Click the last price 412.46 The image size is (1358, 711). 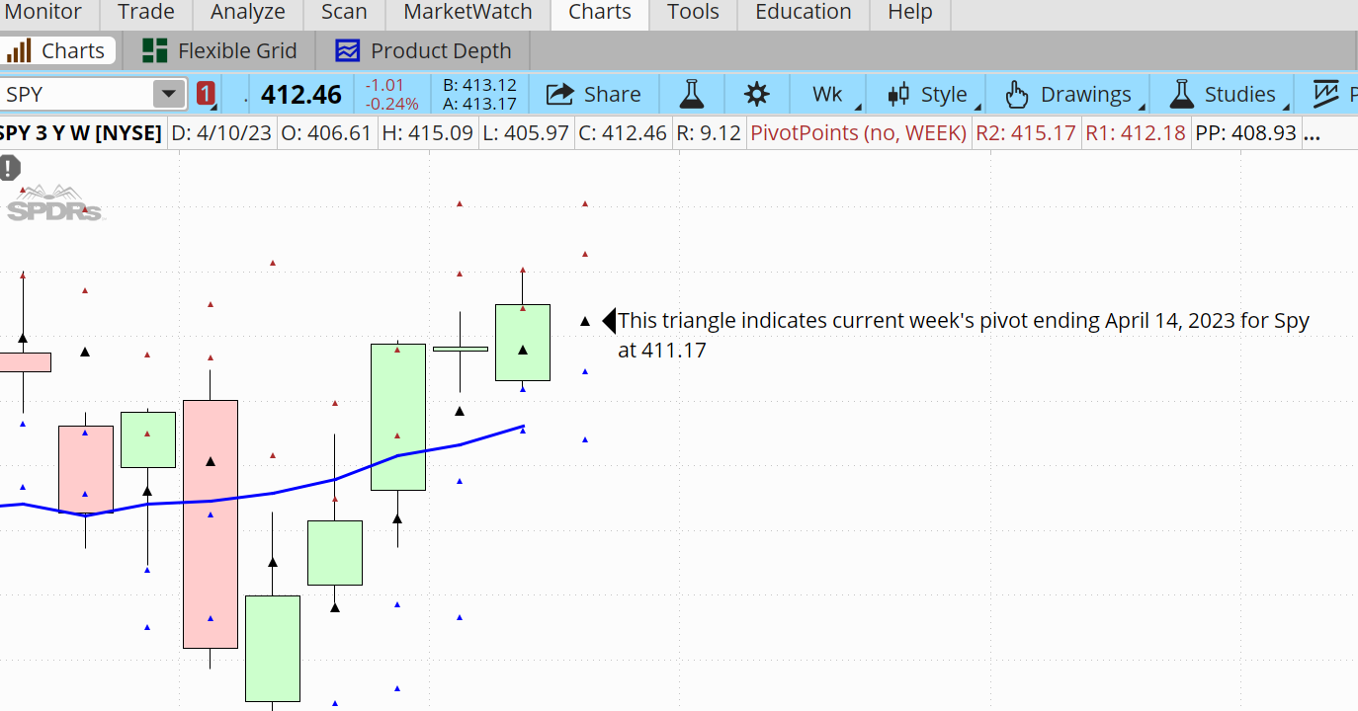[301, 95]
